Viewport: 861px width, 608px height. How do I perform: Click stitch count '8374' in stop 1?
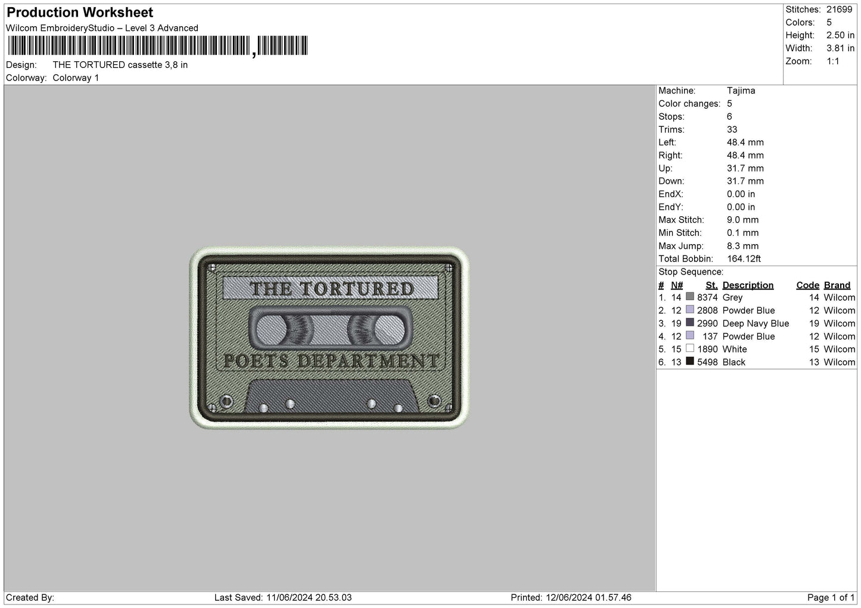click(x=707, y=297)
